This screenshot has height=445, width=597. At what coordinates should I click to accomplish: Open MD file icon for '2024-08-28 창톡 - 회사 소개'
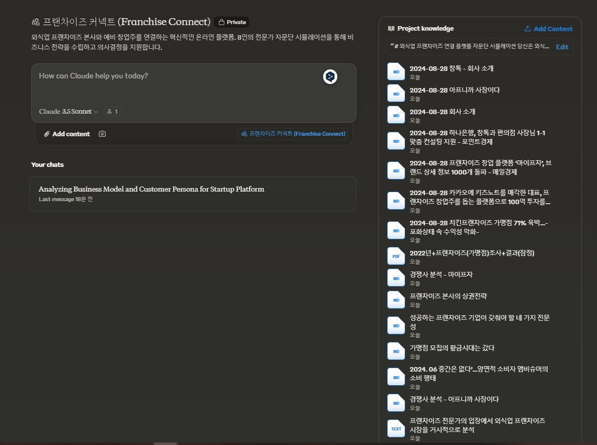[x=396, y=71]
